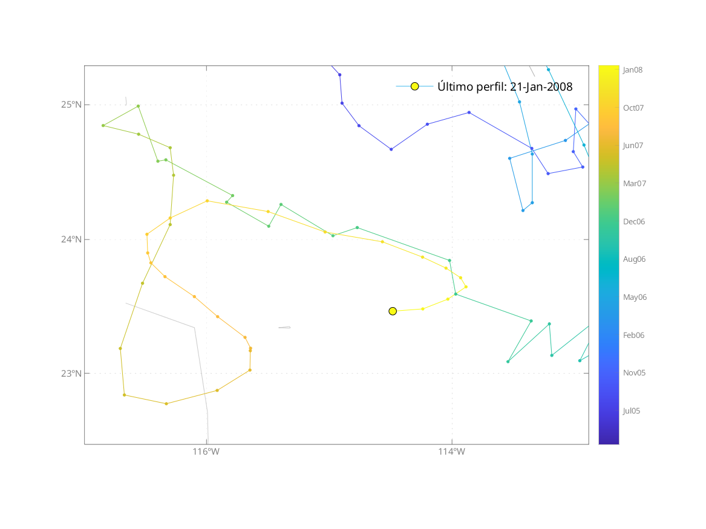Click the Jan08 colorbar label

coord(633,70)
